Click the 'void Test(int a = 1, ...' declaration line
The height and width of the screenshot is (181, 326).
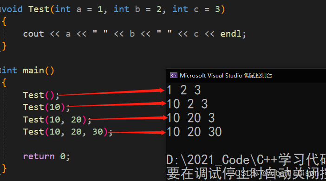(x=113, y=9)
